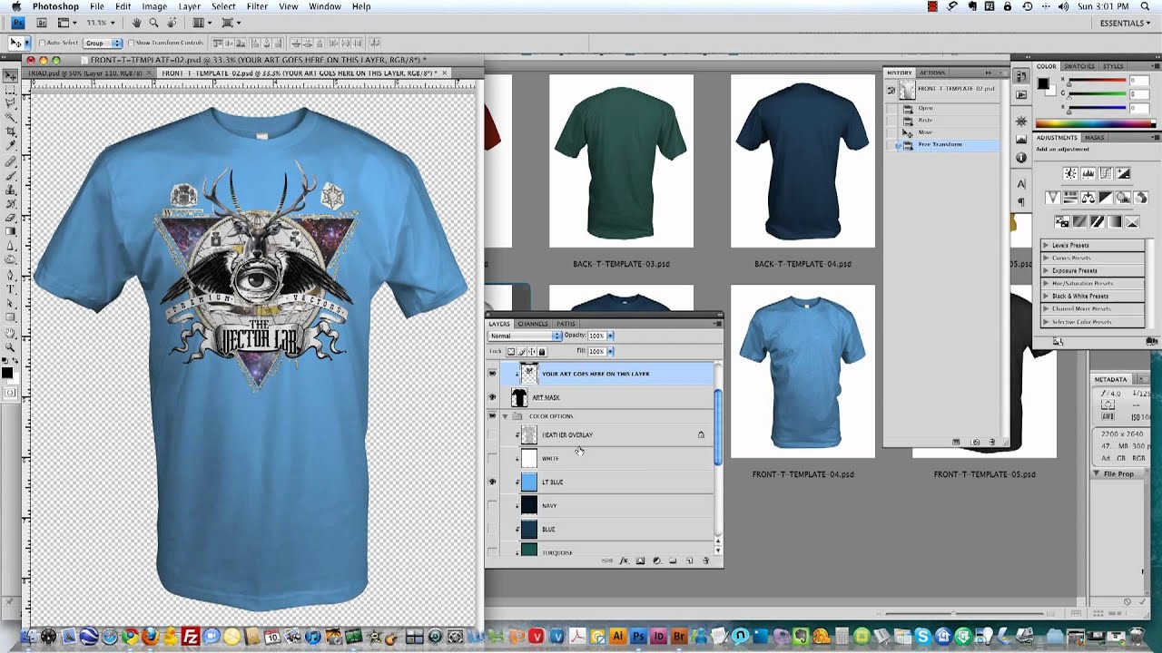Image resolution: width=1162 pixels, height=653 pixels.
Task: Click the Black & White adjustment icon
Action: coord(1106,197)
